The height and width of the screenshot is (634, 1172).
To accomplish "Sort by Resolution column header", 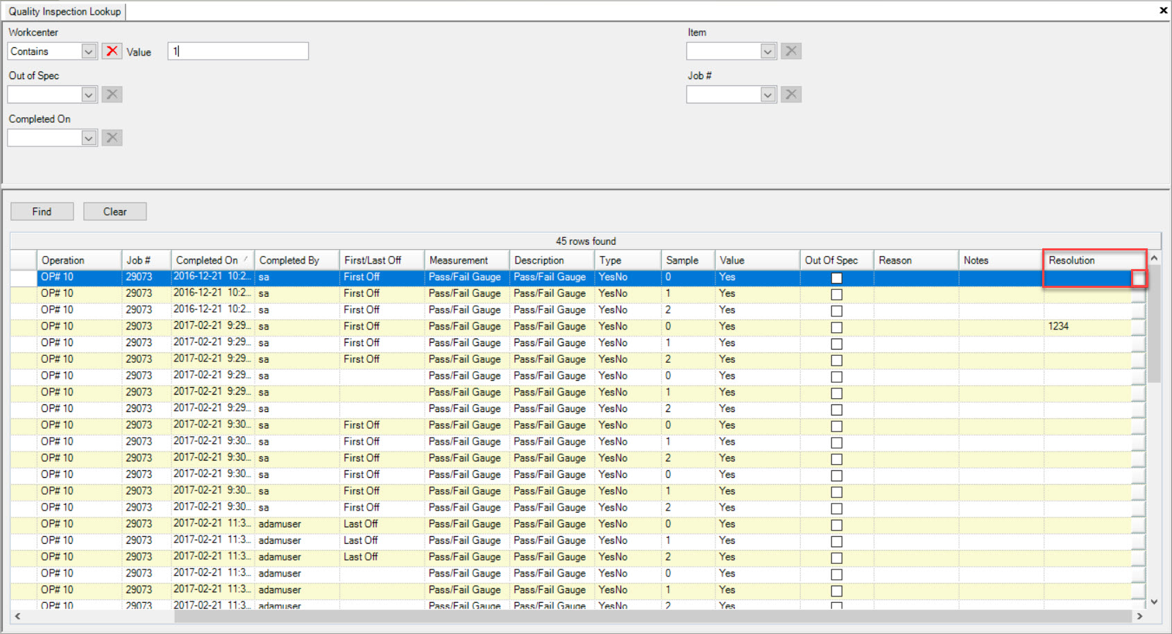I will (x=1094, y=260).
